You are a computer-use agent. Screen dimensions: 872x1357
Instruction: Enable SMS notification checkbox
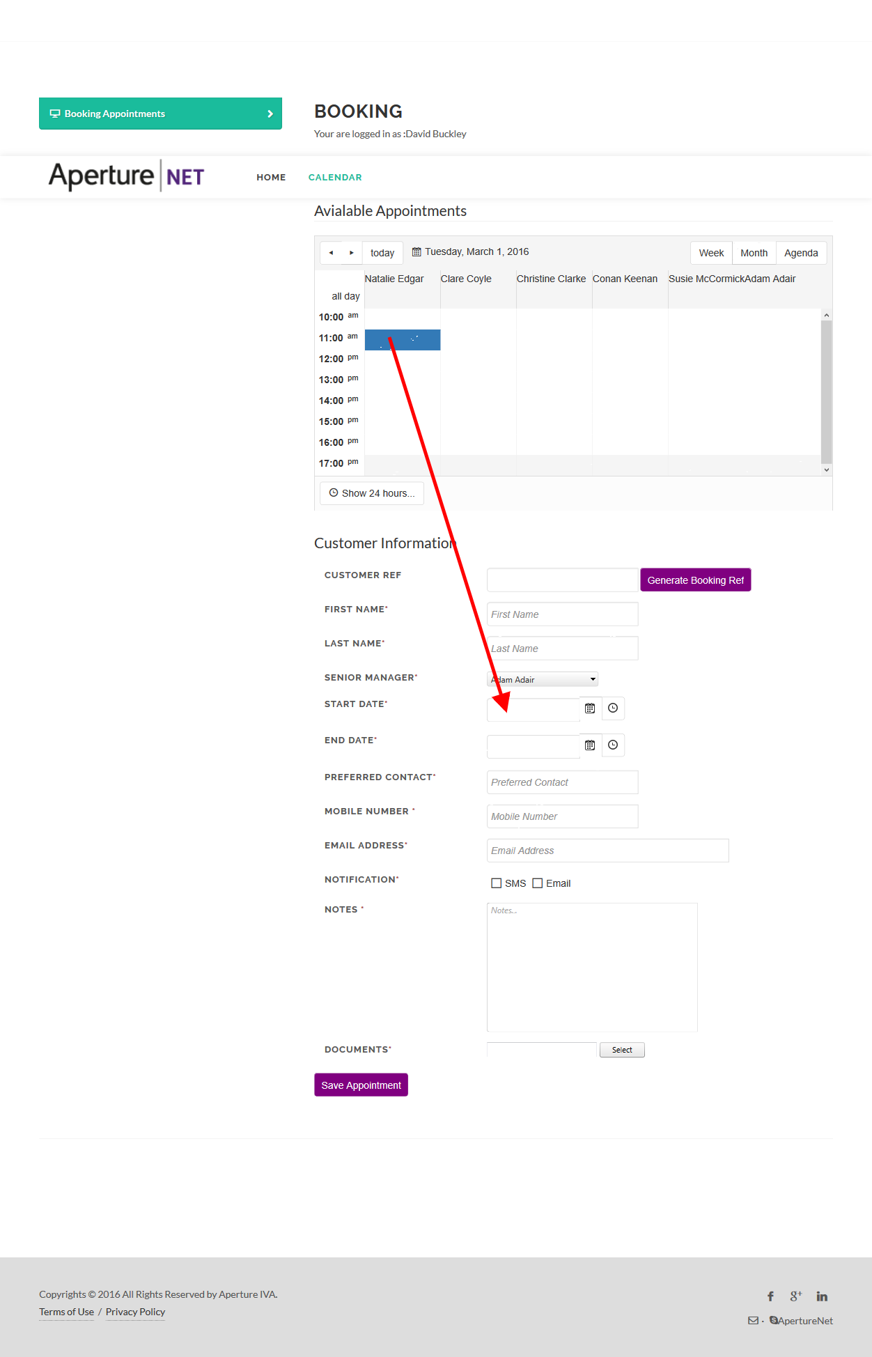(497, 883)
